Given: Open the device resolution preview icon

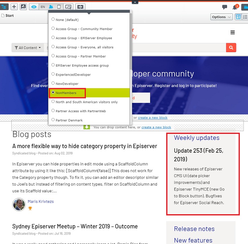Looking at the screenshot, I should (x=59, y=7).
